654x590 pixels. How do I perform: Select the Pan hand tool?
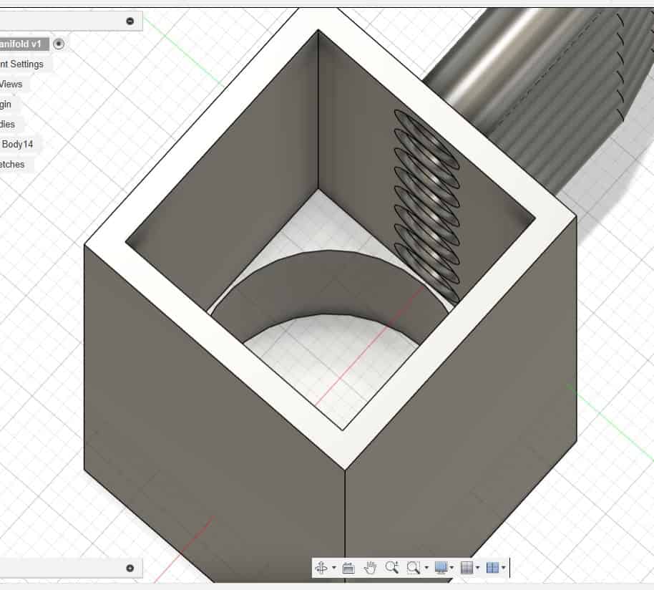(x=370, y=568)
